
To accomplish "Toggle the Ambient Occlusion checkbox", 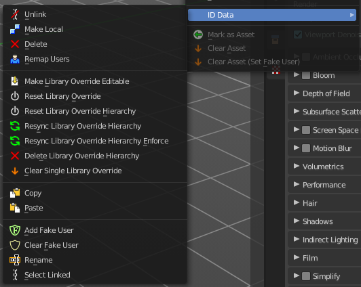I will [x=306, y=57].
